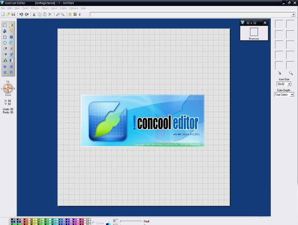Shift image left using L arrow

click(x=5, y=88)
